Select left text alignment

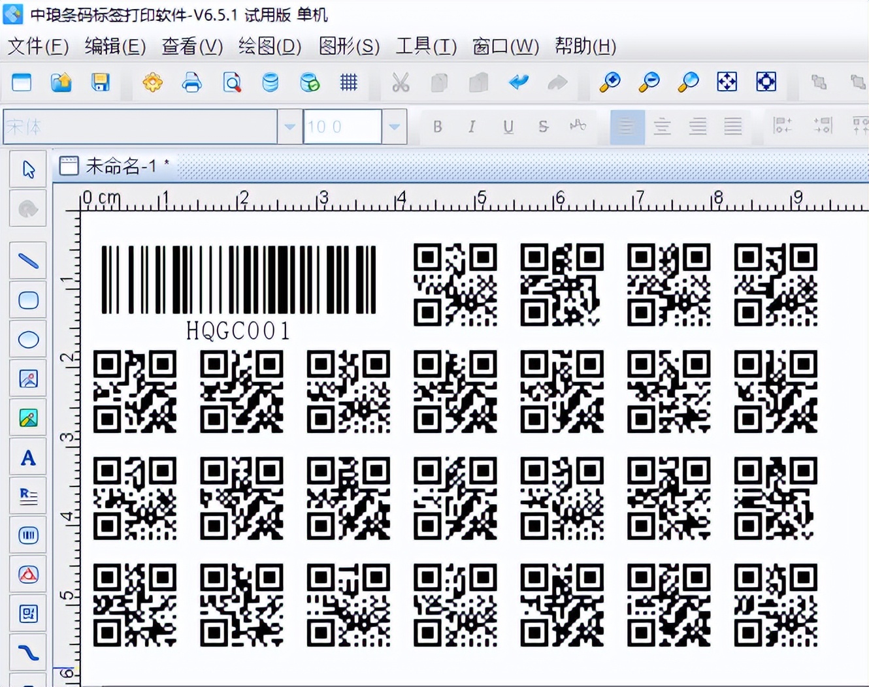(627, 127)
